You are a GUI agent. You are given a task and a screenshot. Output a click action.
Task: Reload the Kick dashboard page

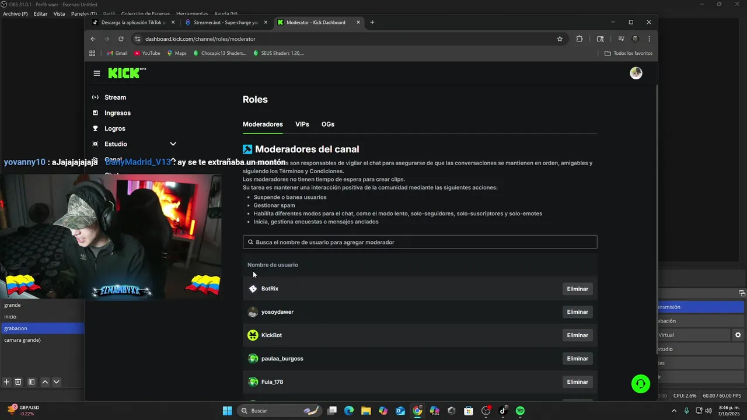(121, 39)
